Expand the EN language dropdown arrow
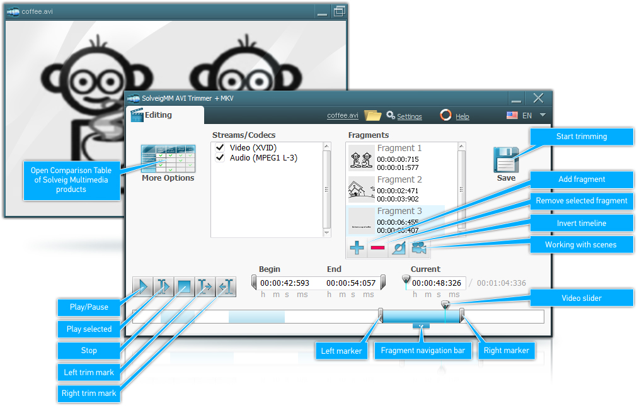 coord(542,115)
